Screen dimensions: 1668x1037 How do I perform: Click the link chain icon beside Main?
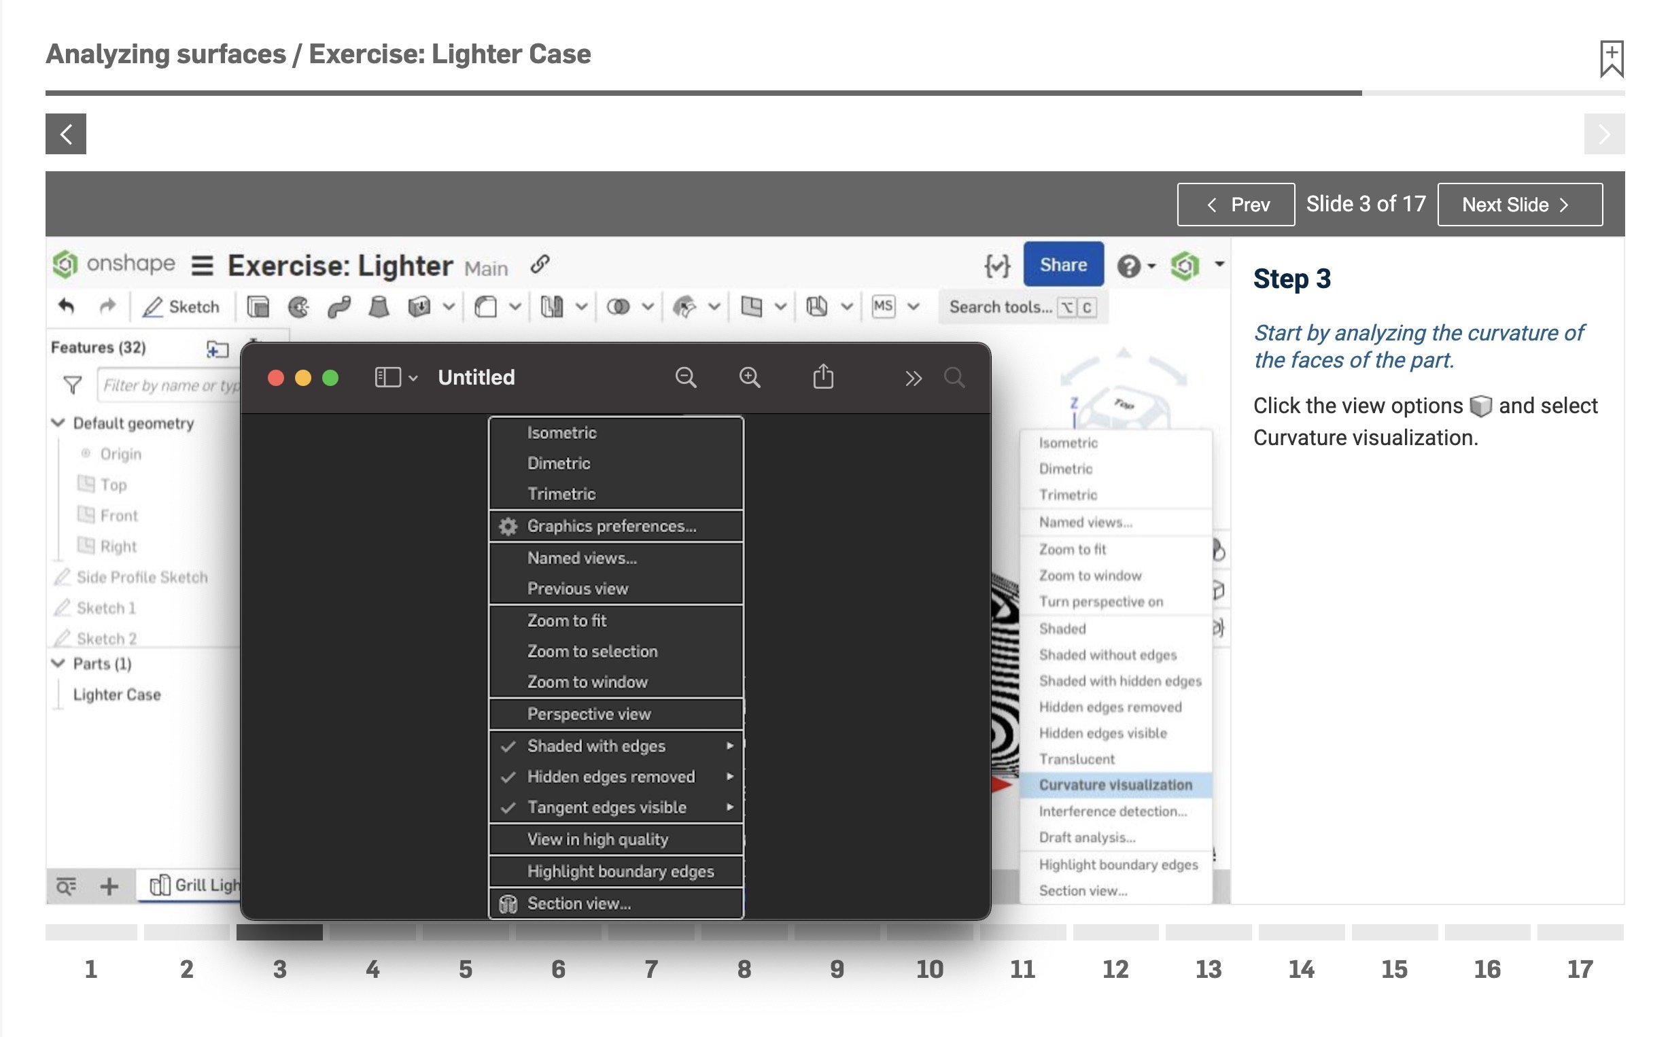pyautogui.click(x=540, y=265)
